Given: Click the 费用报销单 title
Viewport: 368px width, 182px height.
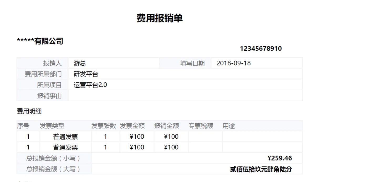Looking at the screenshot, I should click(x=160, y=18).
